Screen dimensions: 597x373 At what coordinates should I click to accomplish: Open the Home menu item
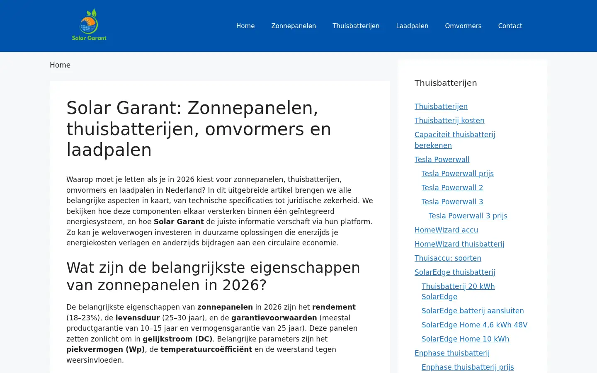point(245,26)
